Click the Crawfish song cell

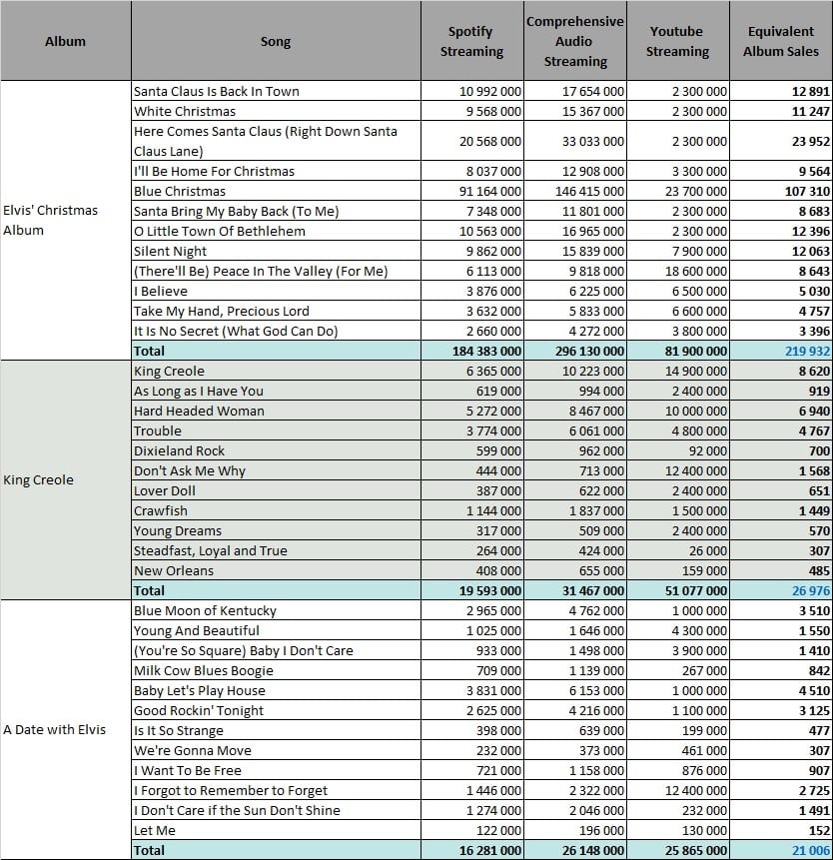click(x=276, y=510)
